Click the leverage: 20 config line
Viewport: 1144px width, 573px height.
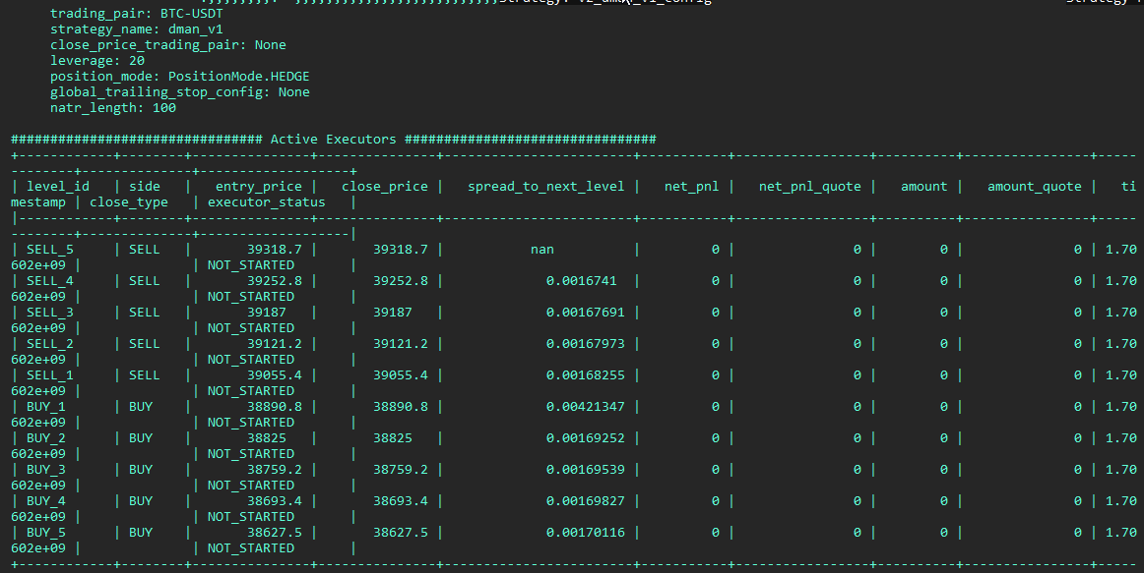click(x=97, y=61)
